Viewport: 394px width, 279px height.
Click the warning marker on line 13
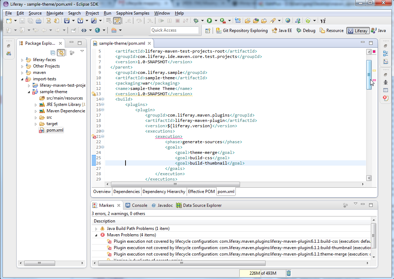click(x=94, y=94)
